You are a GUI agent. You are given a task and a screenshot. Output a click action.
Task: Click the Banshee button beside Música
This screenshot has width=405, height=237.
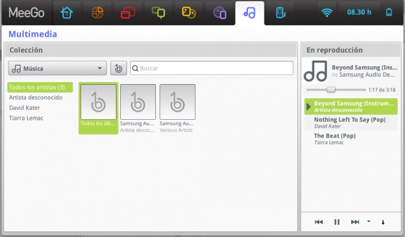click(x=118, y=68)
